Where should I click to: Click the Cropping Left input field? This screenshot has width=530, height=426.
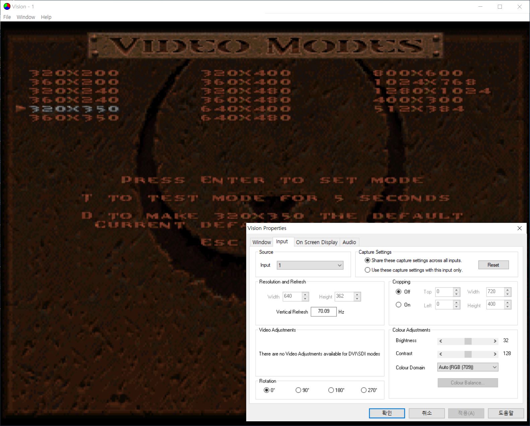[444, 305]
